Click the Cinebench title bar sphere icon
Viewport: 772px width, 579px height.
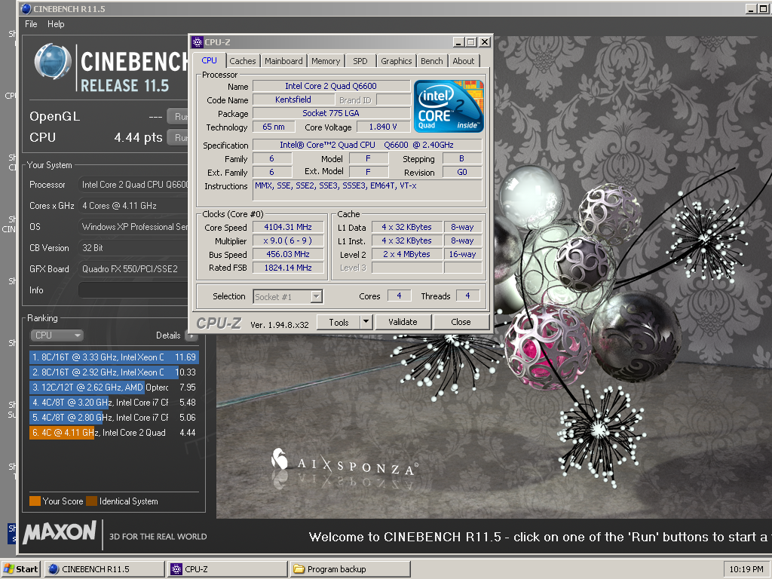(x=26, y=9)
